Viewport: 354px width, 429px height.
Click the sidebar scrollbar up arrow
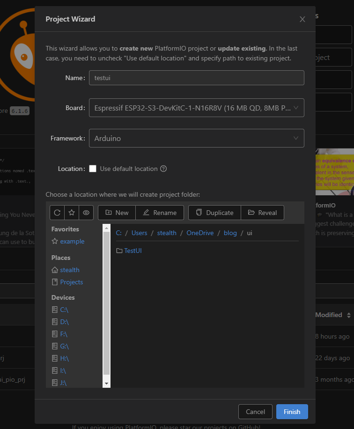click(106, 228)
